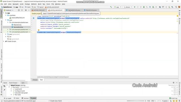Open the Logcat tool window
Viewport: 181px width, 102px height.
pos(8,98)
